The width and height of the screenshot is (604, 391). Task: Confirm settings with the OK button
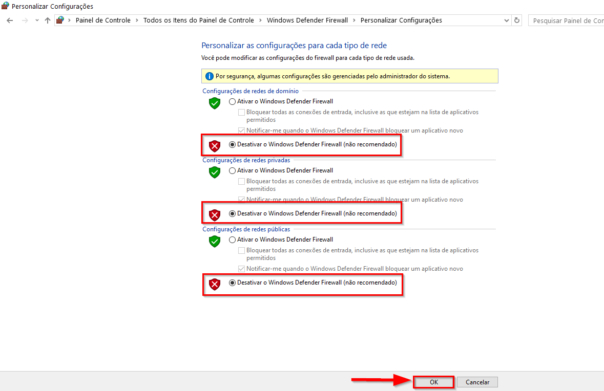tap(434, 382)
